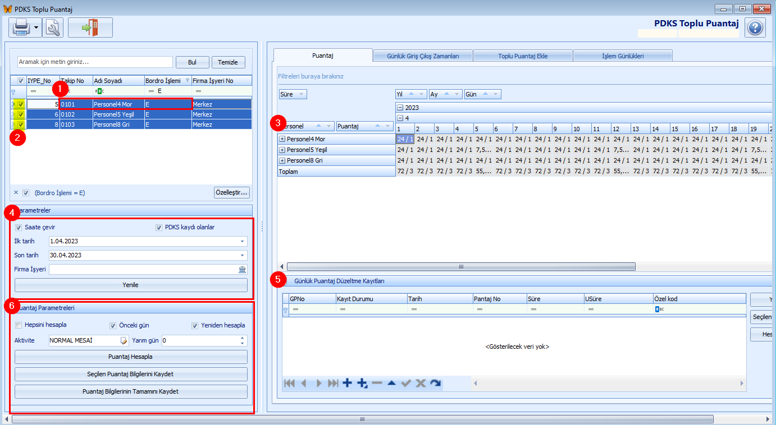Image resolution: width=776 pixels, height=425 pixels.
Task: Open the Toplu Puantaj Ekle tab
Action: 522,56
